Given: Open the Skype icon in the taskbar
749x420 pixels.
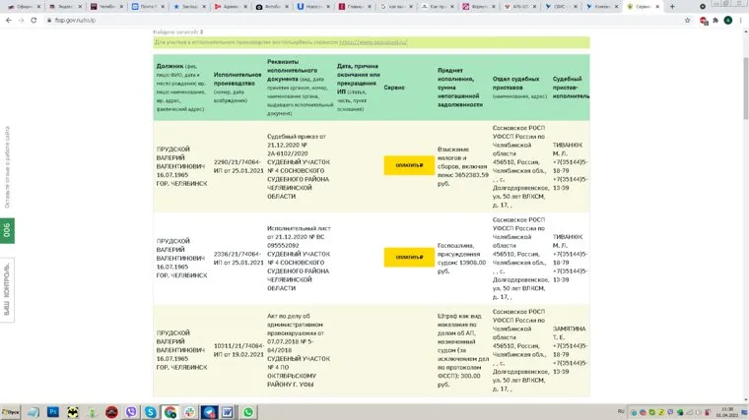Looking at the screenshot, I should pos(151,412).
